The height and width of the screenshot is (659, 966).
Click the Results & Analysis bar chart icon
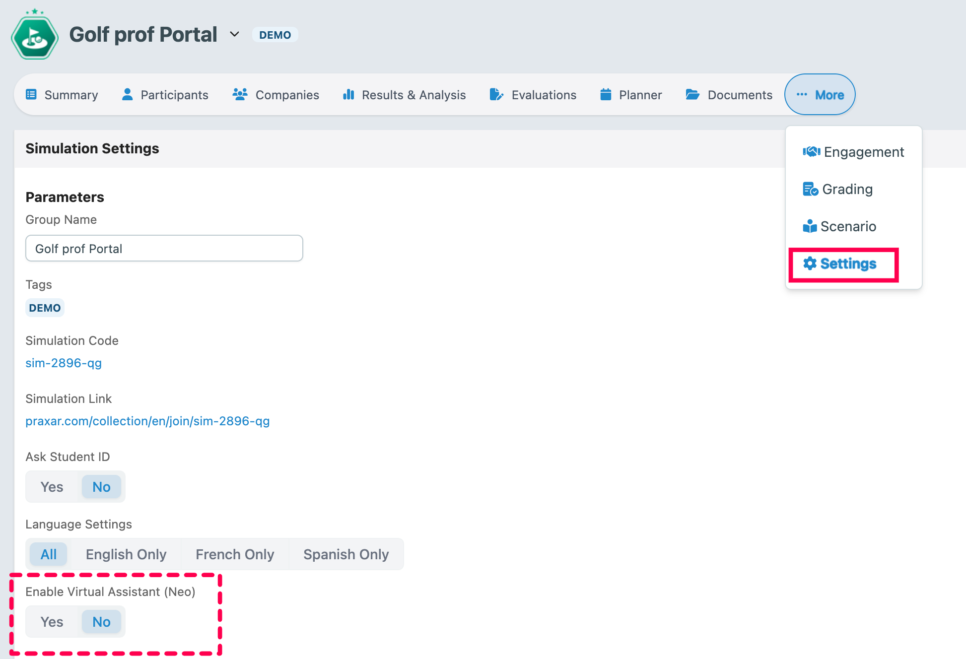(348, 94)
